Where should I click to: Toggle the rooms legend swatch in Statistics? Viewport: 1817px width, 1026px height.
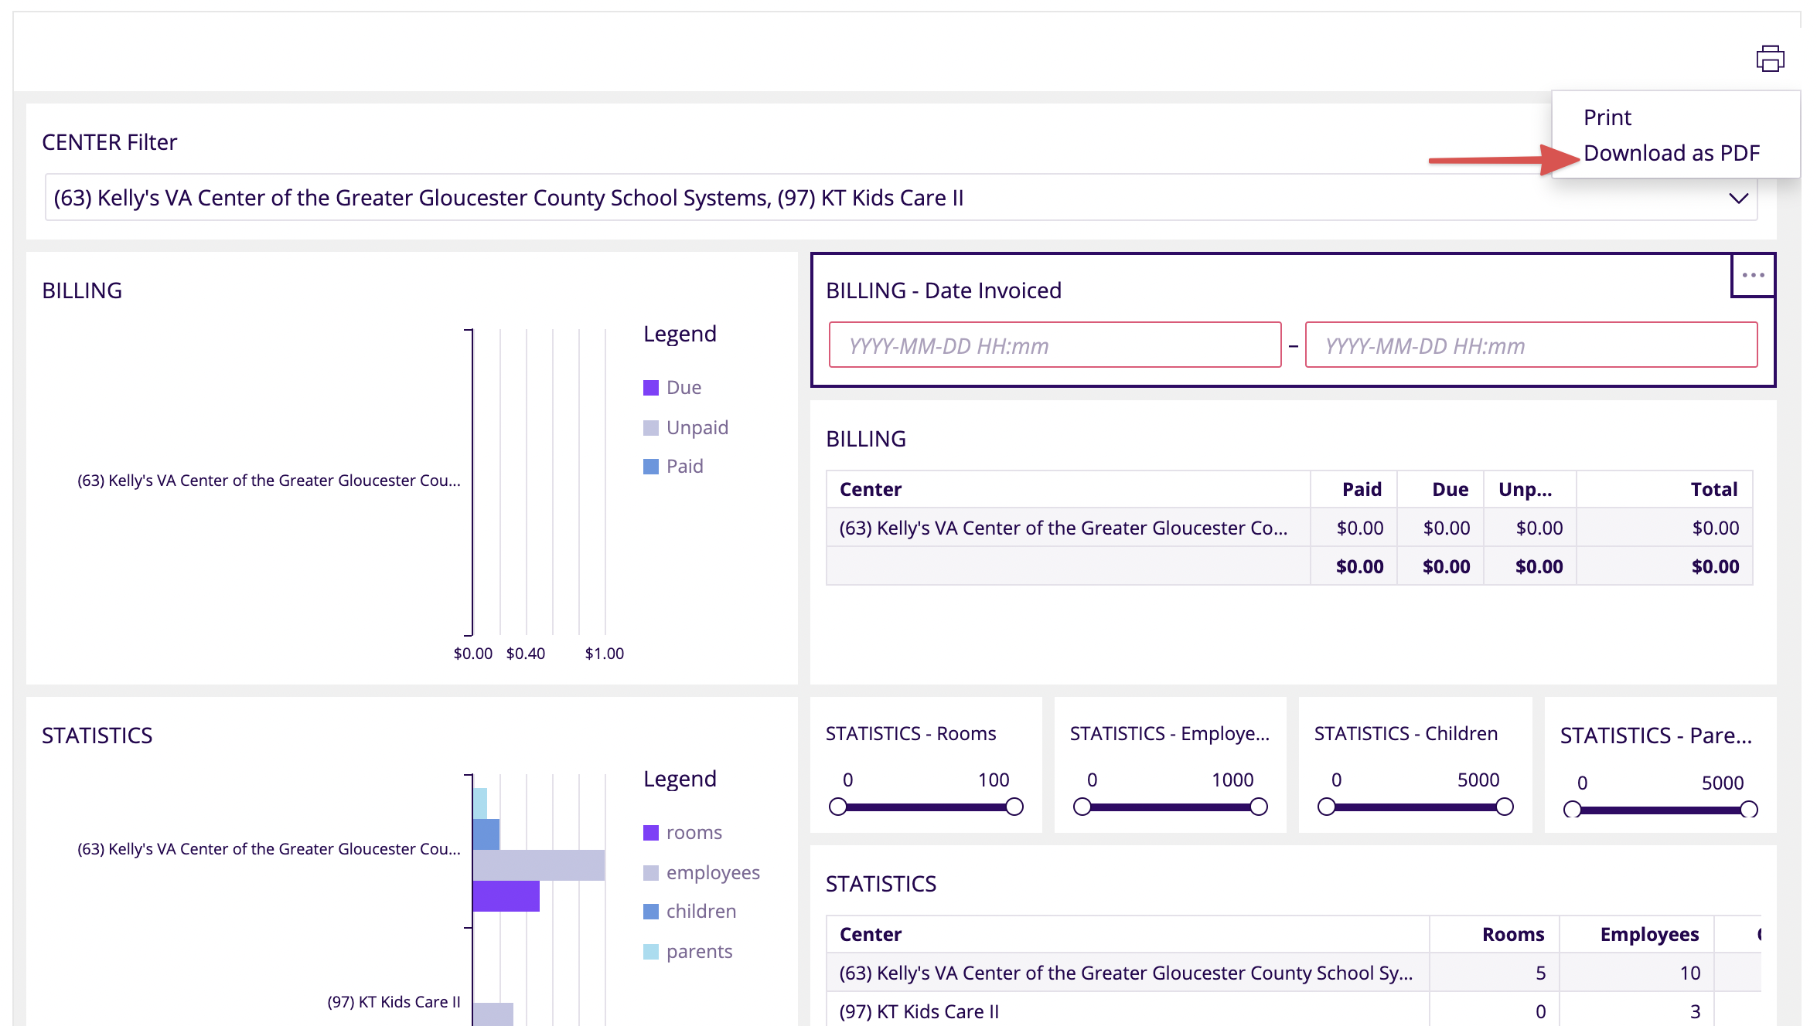click(651, 833)
